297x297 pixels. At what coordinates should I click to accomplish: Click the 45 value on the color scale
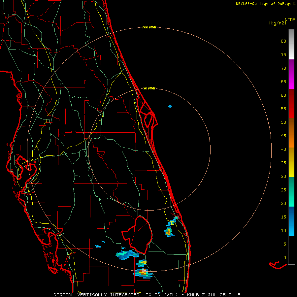(x=283, y=136)
